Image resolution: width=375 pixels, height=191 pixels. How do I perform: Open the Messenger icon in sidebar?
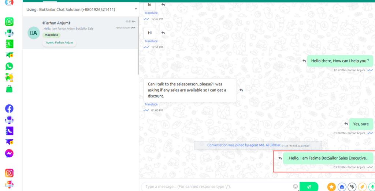9,153
